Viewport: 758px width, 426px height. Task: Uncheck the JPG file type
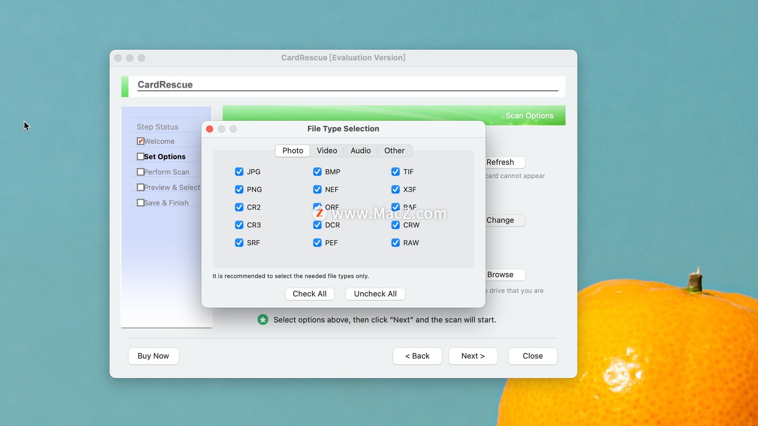pos(239,172)
